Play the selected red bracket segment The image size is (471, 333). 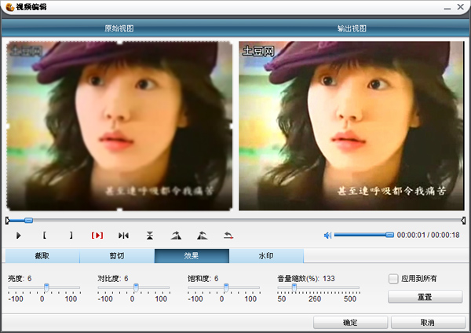tap(97, 235)
